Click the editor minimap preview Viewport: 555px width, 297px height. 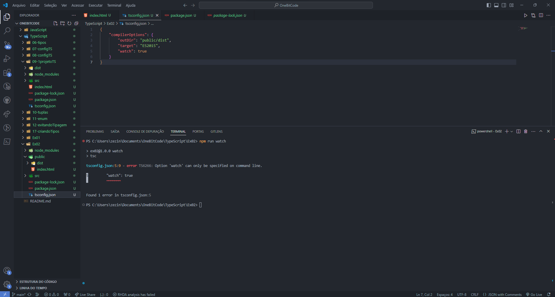click(x=523, y=28)
